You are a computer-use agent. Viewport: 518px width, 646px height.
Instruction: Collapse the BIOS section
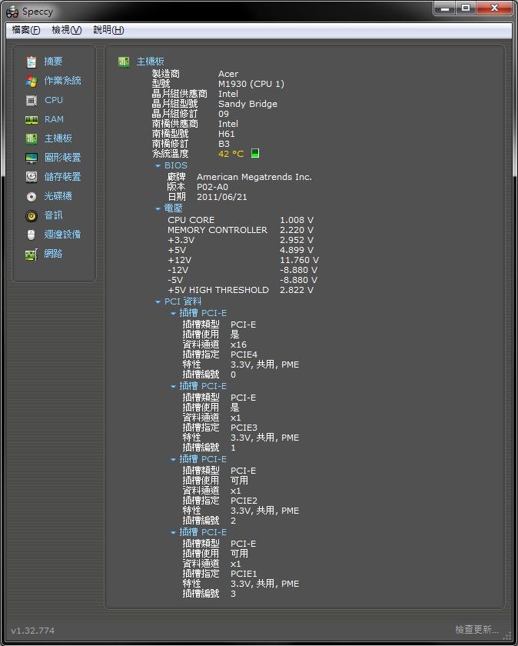click(158, 166)
